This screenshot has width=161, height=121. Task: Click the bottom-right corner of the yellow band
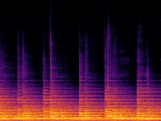point(159,118)
